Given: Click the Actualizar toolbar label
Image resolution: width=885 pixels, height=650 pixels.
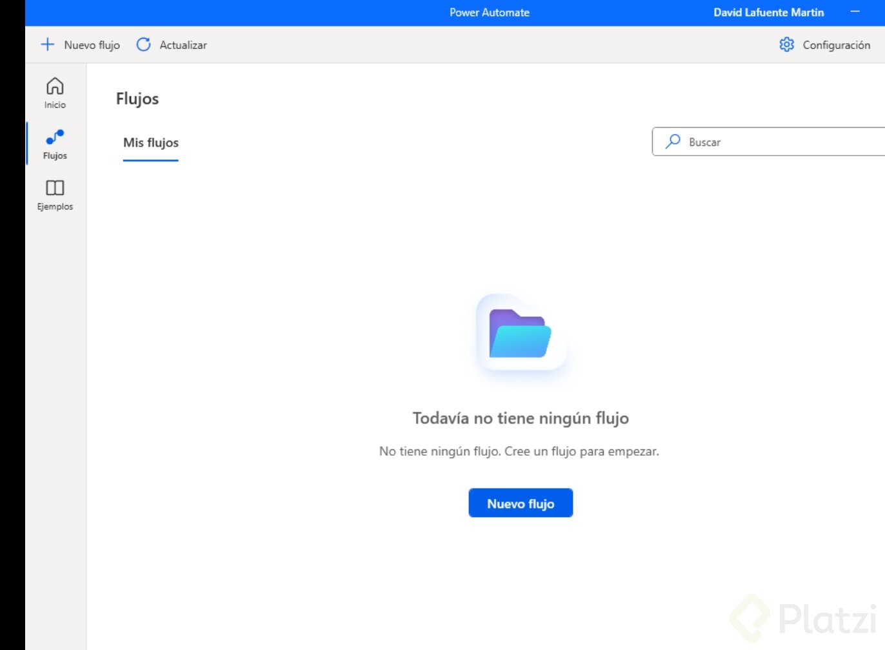Looking at the screenshot, I should pos(183,45).
